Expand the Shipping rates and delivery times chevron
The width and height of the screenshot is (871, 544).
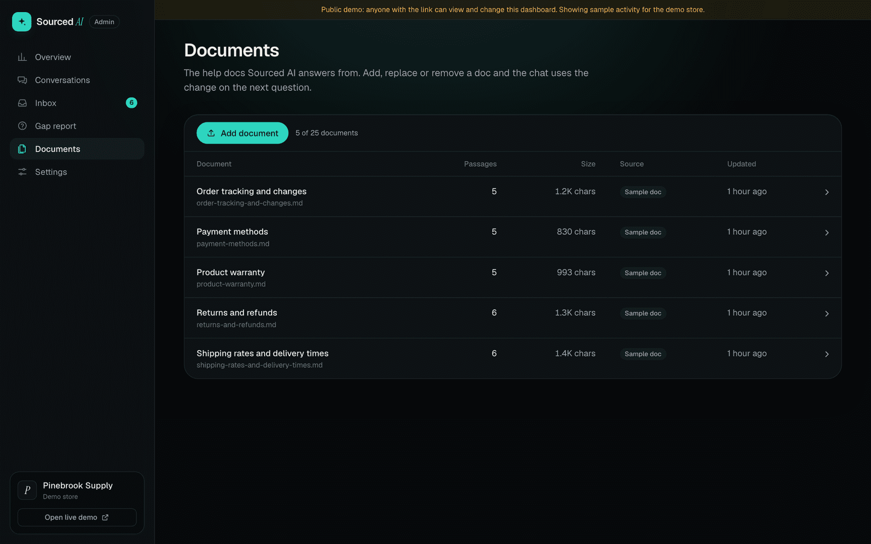827,354
